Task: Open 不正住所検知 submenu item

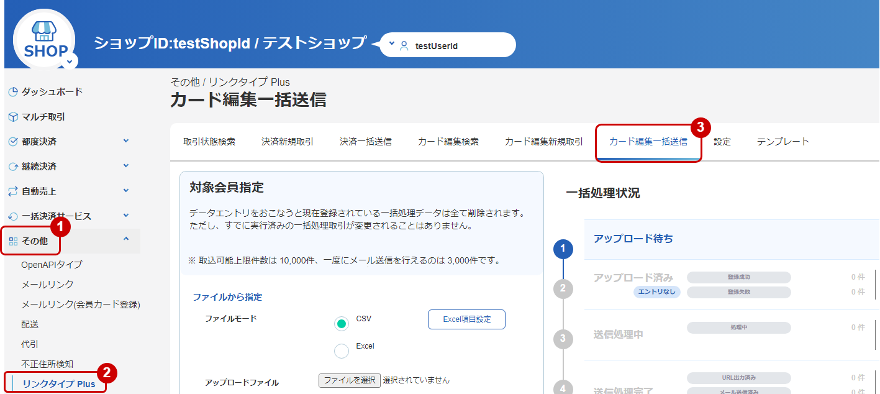Action: (x=47, y=364)
